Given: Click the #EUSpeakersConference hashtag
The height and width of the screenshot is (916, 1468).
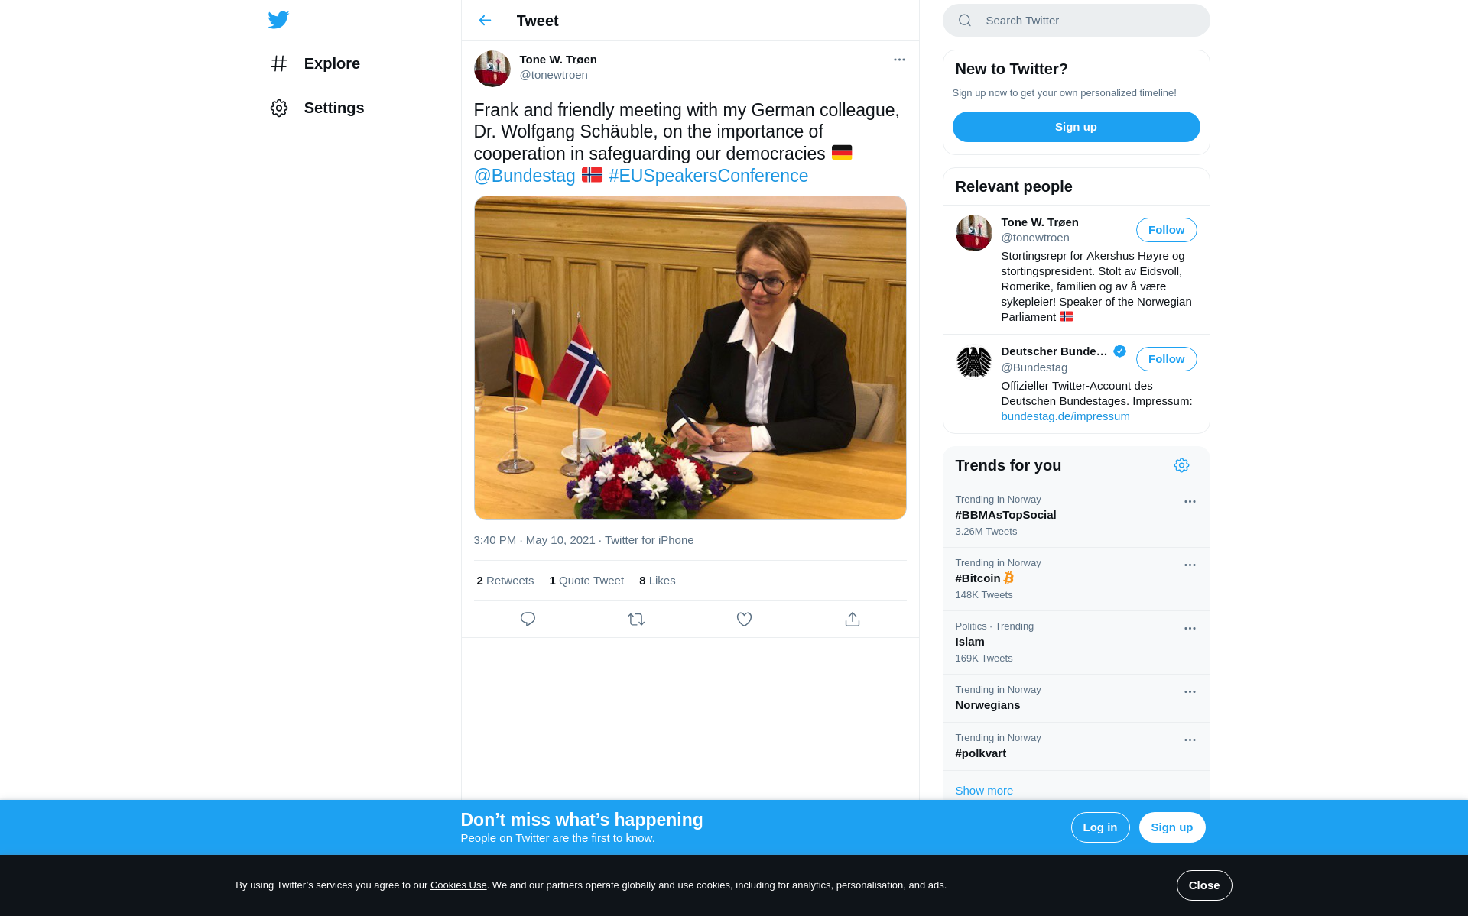Looking at the screenshot, I should 708,176.
